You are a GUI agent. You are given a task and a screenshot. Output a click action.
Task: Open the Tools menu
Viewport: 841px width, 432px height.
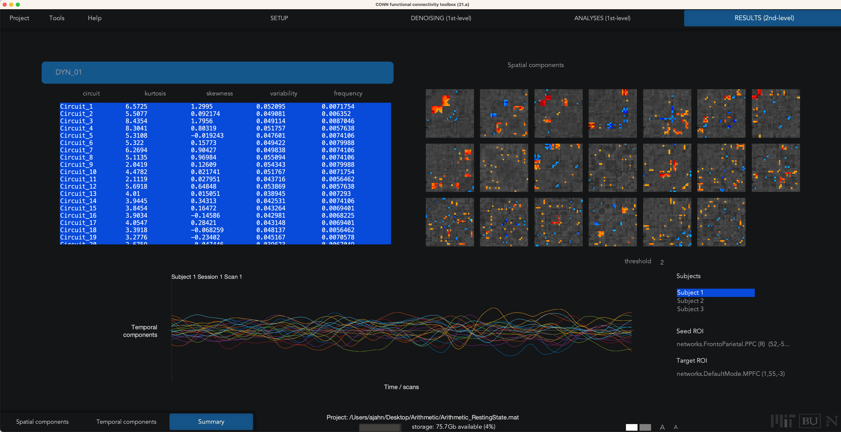[x=57, y=18]
